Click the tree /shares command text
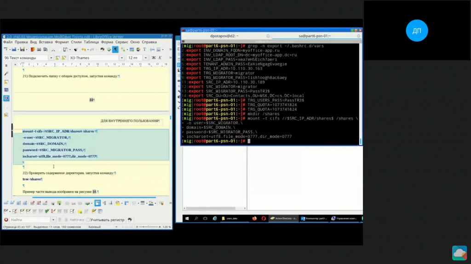Screen dimensions: 471x264 (32, 179)
